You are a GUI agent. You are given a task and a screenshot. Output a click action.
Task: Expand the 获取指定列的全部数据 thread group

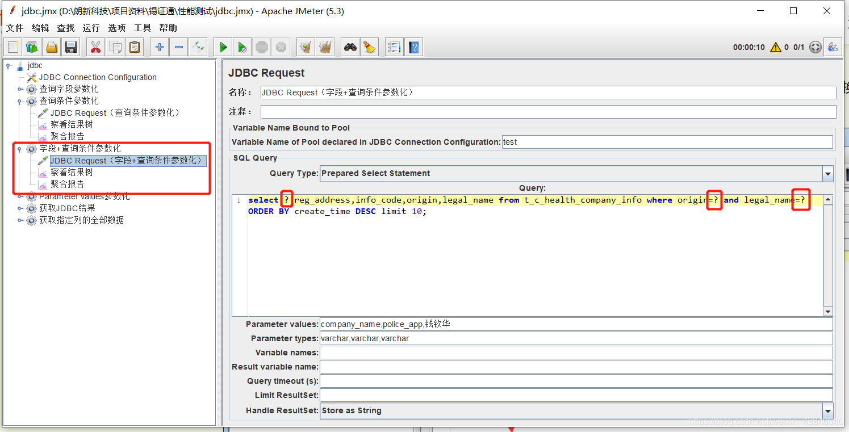point(20,220)
